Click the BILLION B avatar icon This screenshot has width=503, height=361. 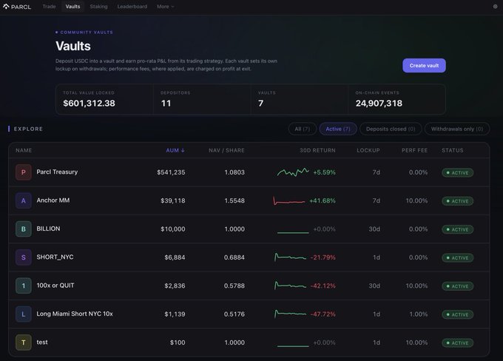(x=24, y=229)
